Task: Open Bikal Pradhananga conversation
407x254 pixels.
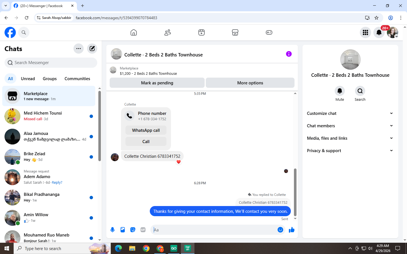Action: tap(49, 198)
